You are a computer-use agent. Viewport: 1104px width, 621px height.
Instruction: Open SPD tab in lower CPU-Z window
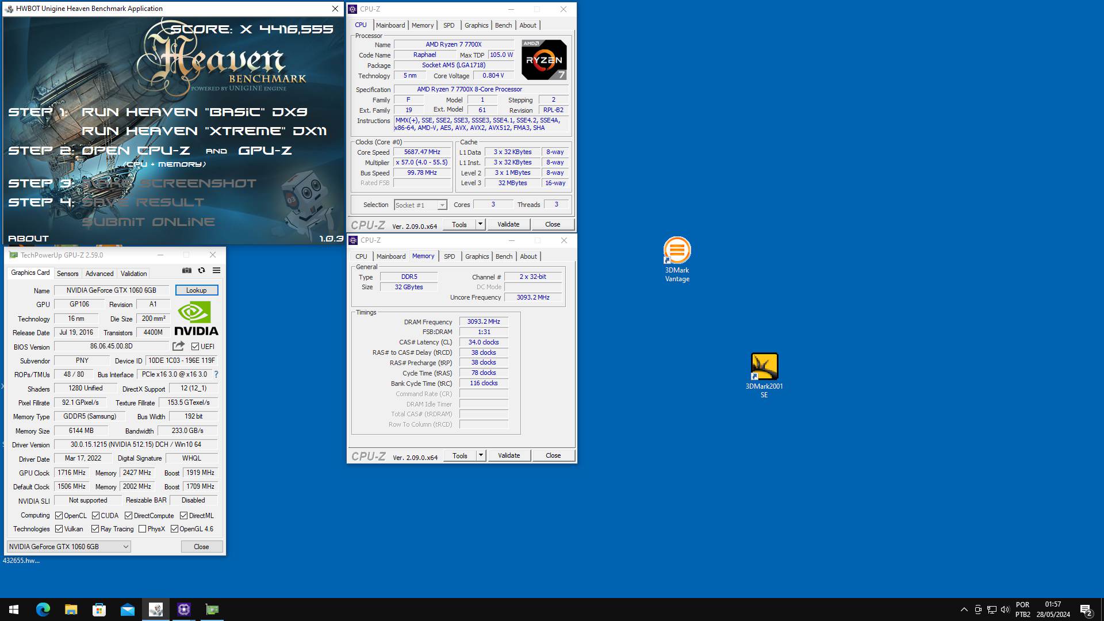(450, 256)
